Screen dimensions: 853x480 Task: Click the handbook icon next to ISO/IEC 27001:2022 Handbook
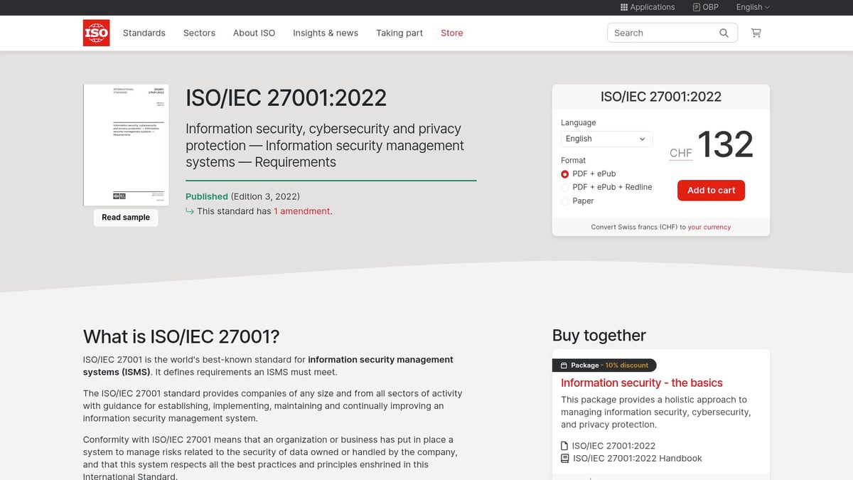tap(564, 459)
